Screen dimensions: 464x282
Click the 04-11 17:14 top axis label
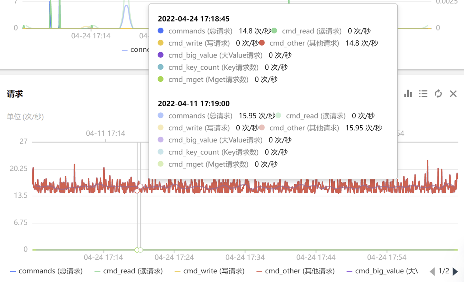[x=106, y=133]
